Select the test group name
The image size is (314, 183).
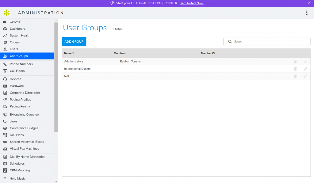tap(67, 76)
